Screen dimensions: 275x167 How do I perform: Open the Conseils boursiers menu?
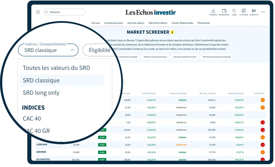click(x=113, y=23)
